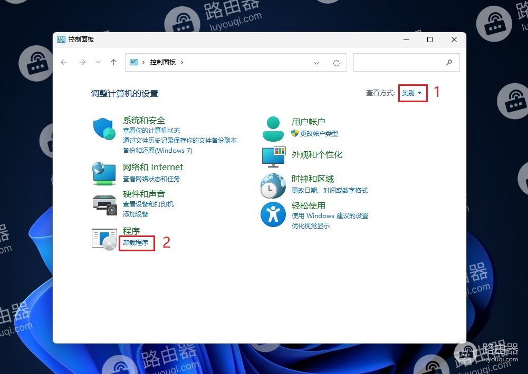
Task: Go up one level with the up arrow
Action: pos(113,62)
